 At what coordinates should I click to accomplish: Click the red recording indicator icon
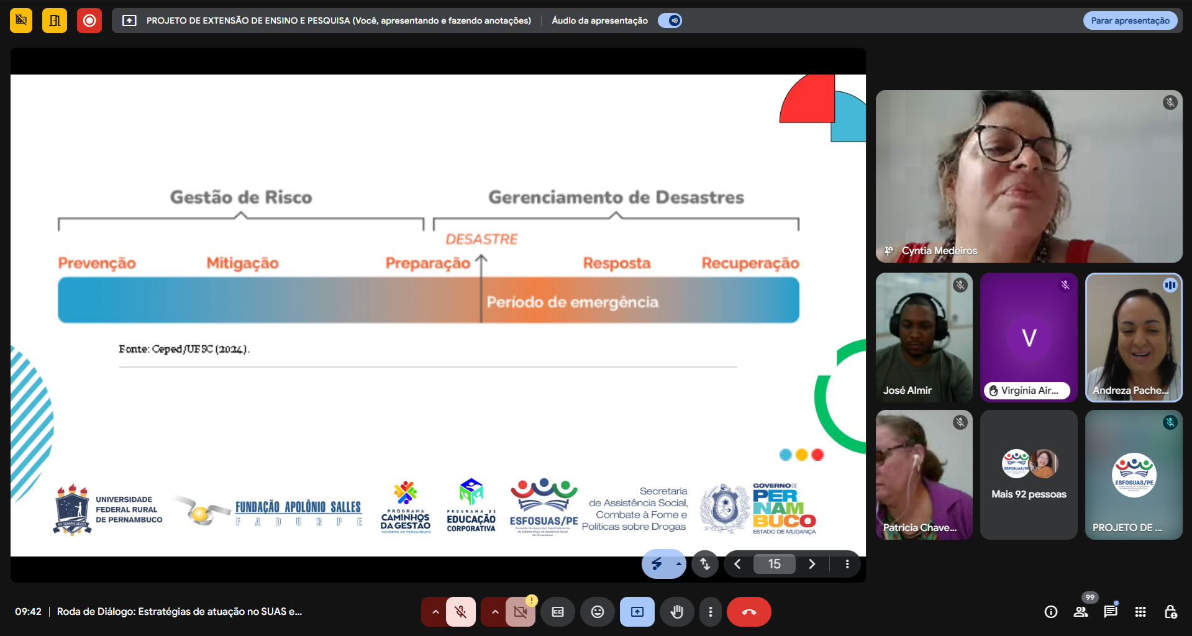89,20
